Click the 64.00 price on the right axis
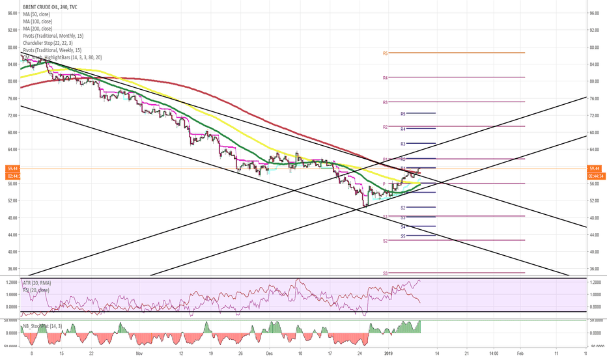This screenshot has width=607, height=358. 594,150
